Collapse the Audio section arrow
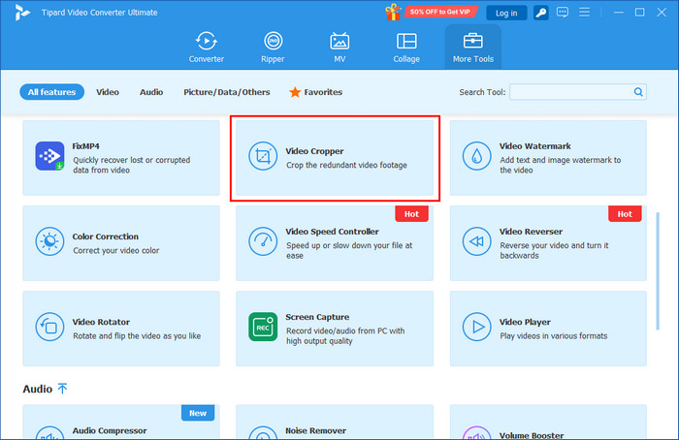 [62, 389]
